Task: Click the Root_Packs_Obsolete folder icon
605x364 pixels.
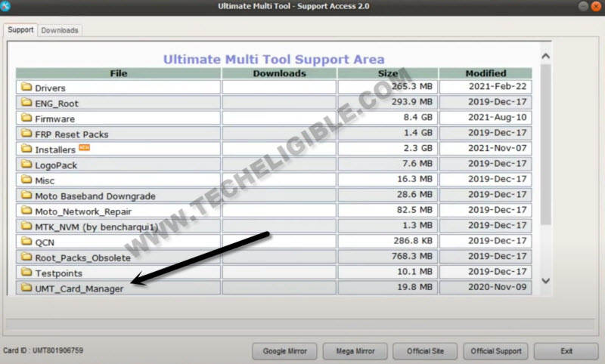Action: coord(26,256)
